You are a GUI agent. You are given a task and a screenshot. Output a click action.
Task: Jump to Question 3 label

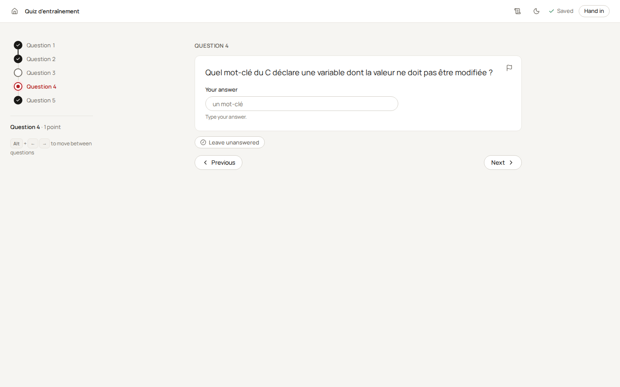[x=41, y=73]
